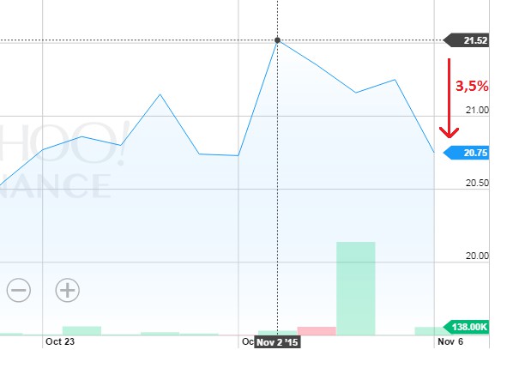This screenshot has height=374, width=519.
Task: Click the Nov 6 date label
Action: [x=450, y=341]
